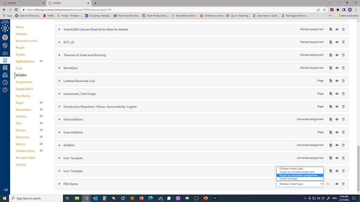Select Import as marked assignment option

300,172
